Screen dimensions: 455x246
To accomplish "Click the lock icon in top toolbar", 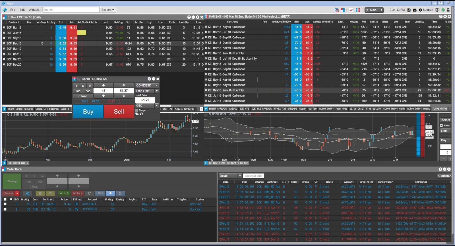I will [x=448, y=10].
